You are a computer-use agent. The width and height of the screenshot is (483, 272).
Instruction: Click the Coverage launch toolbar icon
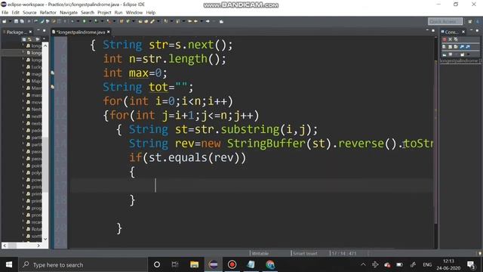[x=96, y=21]
